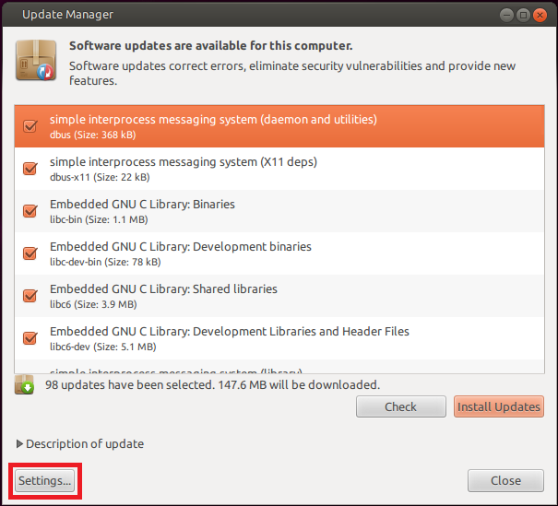Disable the libc6-dev Header Files update

pyautogui.click(x=30, y=338)
